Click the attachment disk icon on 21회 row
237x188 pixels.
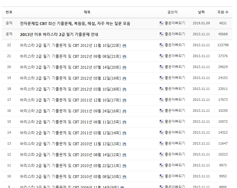124,57
